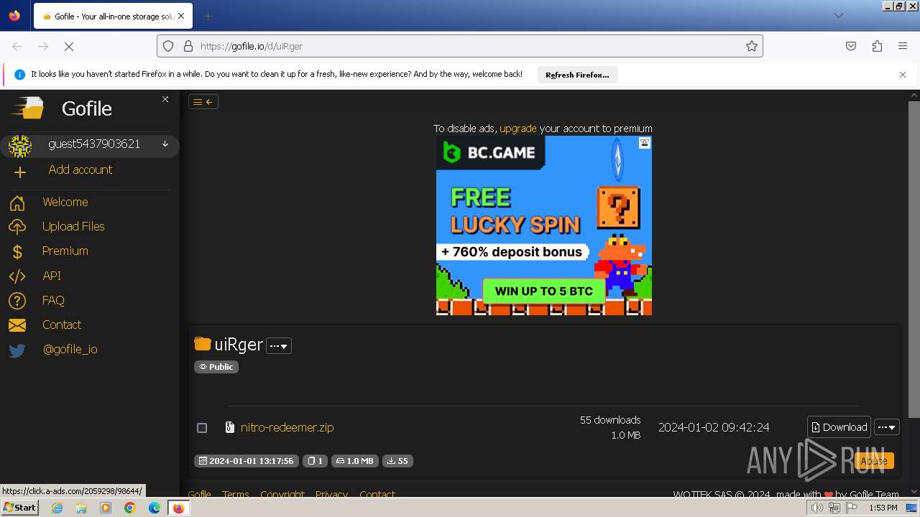Click the page vertical scrollbar
This screenshot has width=920, height=517.
(x=914, y=258)
